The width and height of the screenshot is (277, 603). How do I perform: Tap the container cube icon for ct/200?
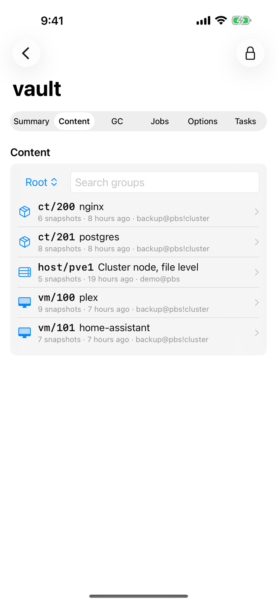point(25,212)
